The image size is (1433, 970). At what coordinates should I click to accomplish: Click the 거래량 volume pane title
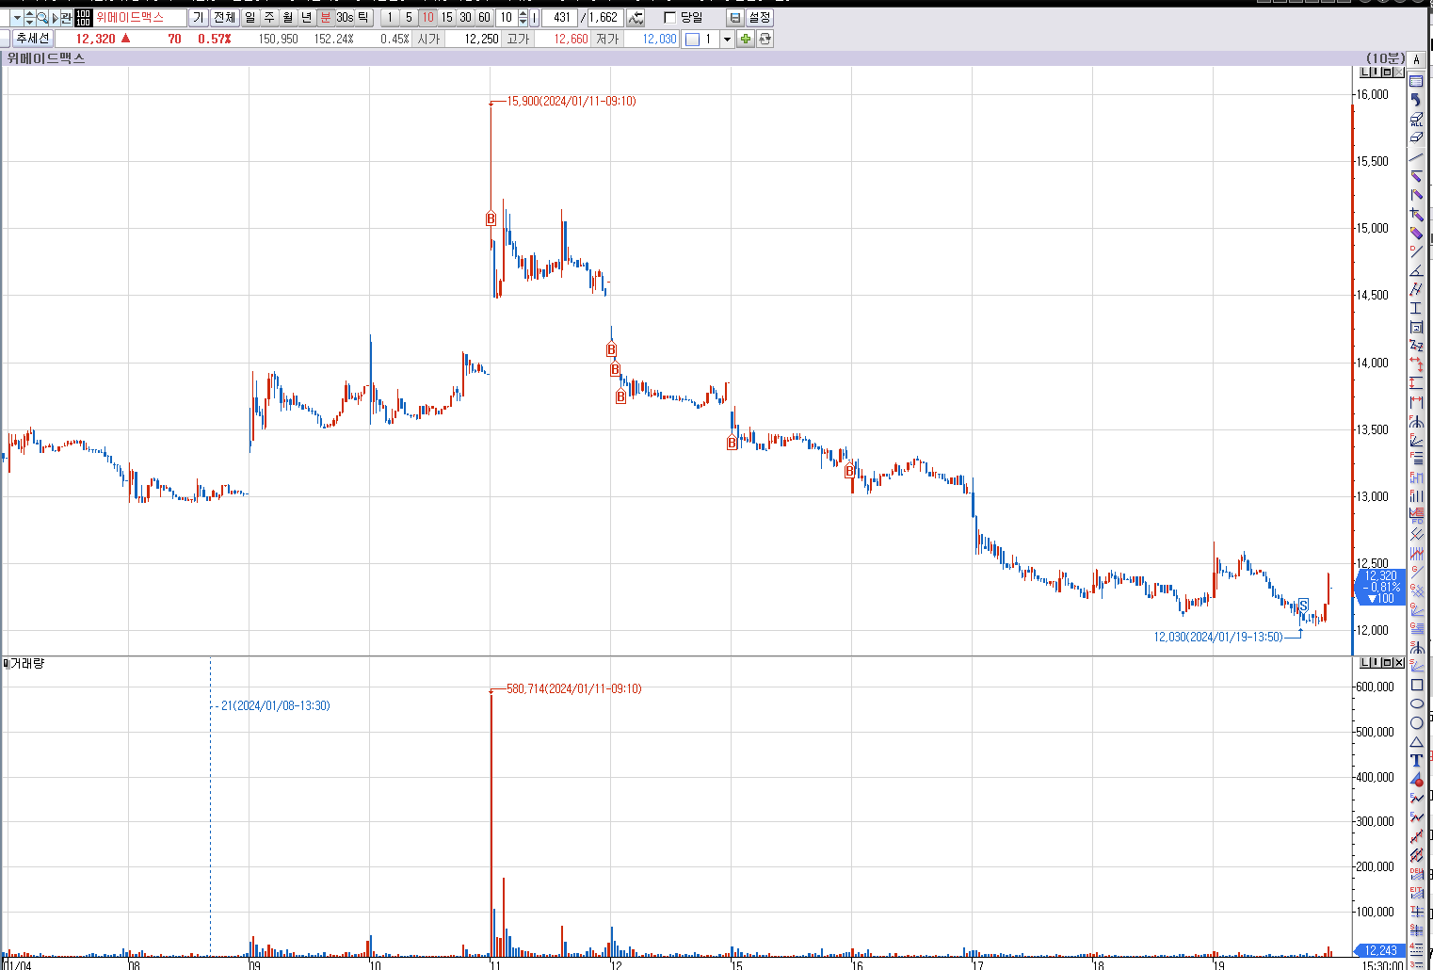[26, 664]
